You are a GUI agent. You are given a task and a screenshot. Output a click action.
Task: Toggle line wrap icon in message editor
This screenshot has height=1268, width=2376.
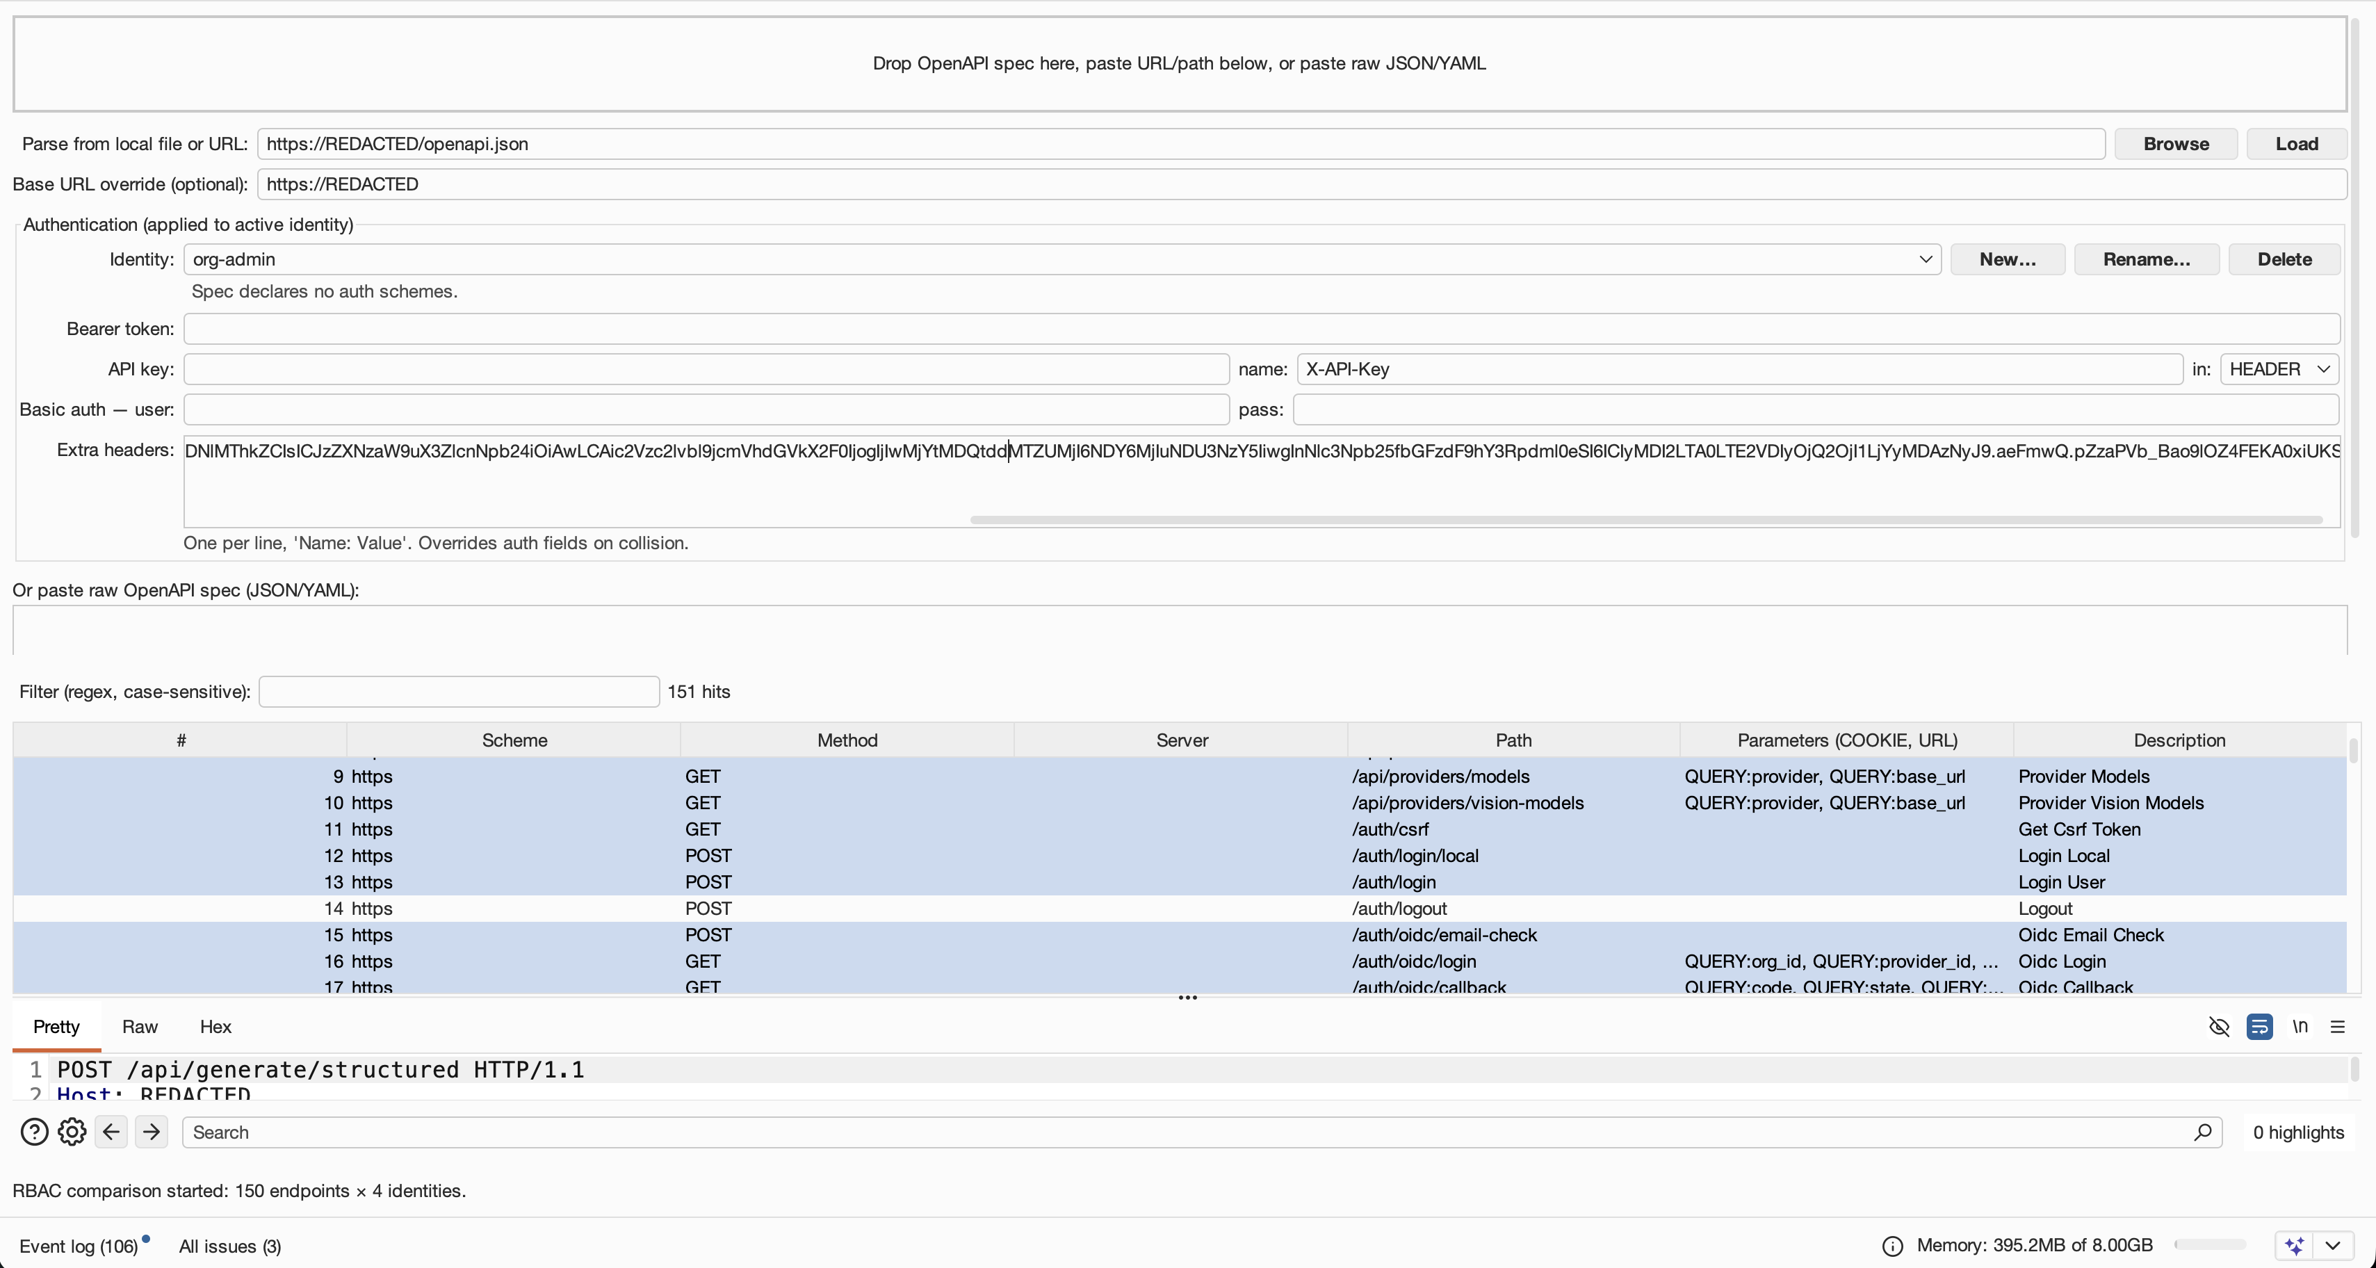[2259, 1026]
